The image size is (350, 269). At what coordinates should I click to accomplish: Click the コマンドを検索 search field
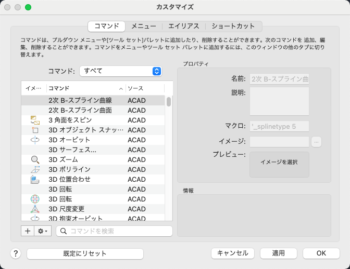tap(114, 231)
